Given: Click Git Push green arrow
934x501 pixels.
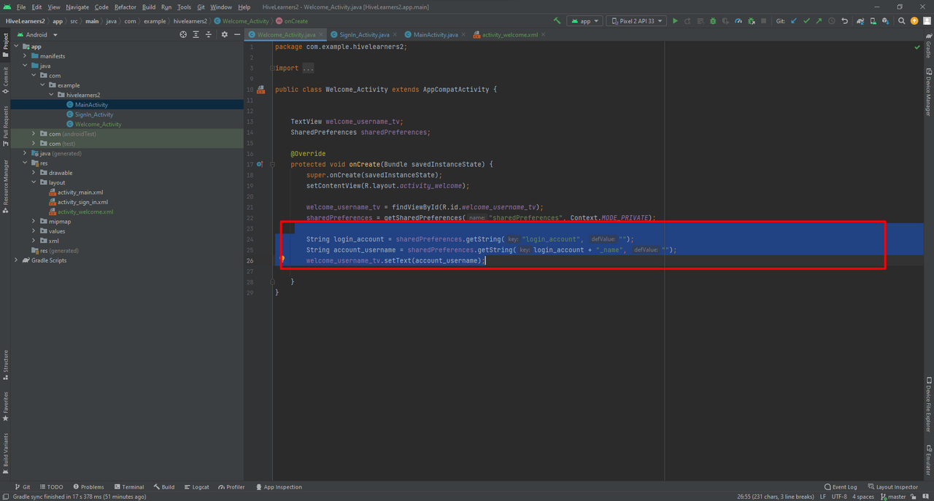Looking at the screenshot, I should [x=819, y=21].
